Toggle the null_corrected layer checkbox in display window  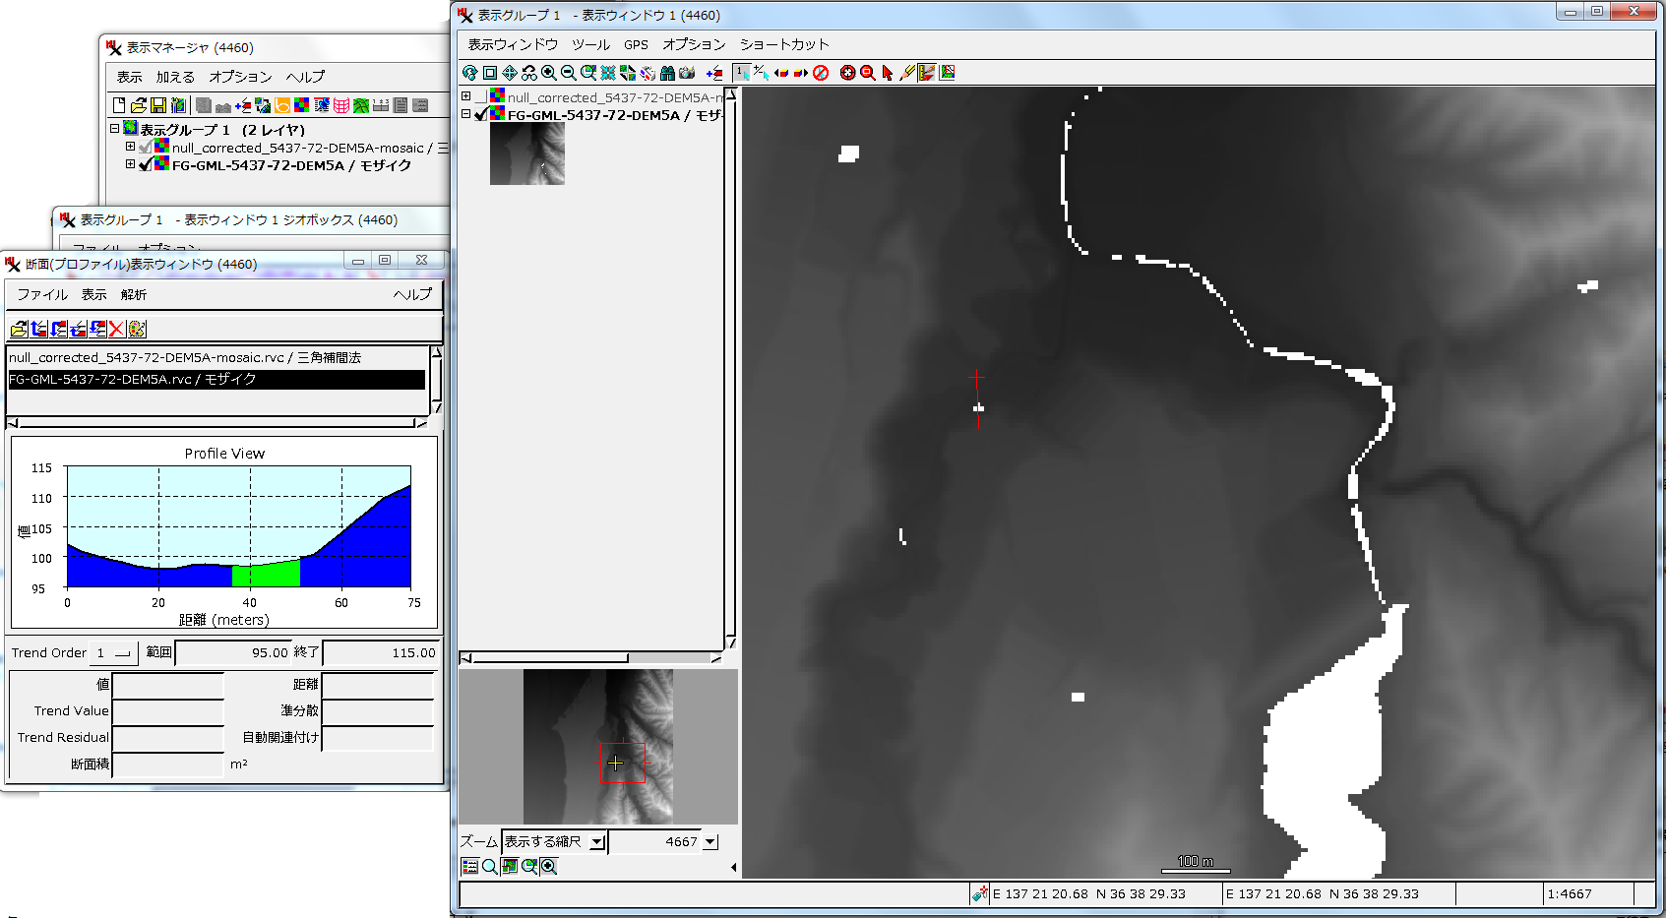pyautogui.click(x=481, y=97)
